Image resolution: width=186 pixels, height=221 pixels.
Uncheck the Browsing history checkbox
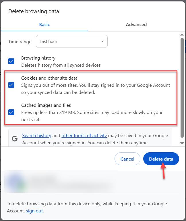11,61
